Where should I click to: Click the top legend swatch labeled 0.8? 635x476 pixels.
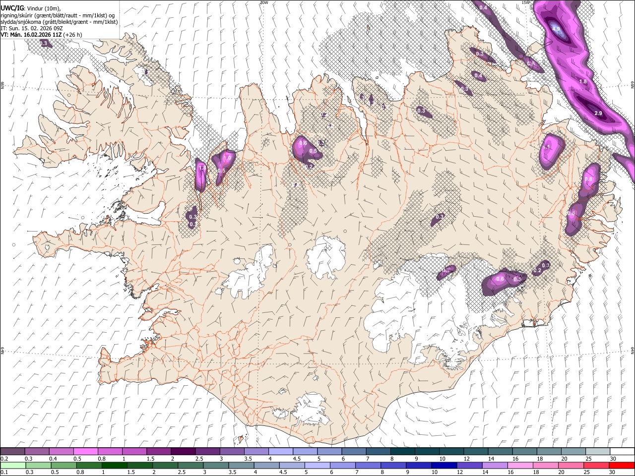[x=110, y=452]
